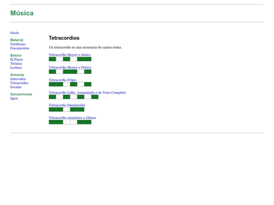Open Tetracordio Mayor o Jónico link

(70, 55)
